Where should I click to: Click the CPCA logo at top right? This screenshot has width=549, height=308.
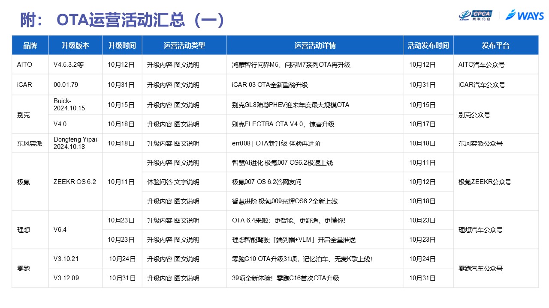tap(475, 15)
